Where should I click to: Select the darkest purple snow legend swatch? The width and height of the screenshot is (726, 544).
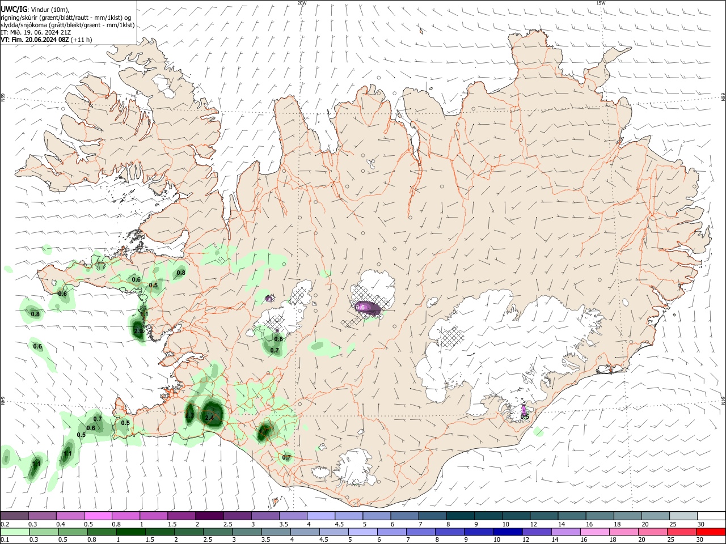209,516
